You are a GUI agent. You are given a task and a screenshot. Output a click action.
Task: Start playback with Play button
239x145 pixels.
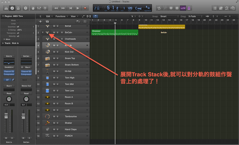pos(78,8)
